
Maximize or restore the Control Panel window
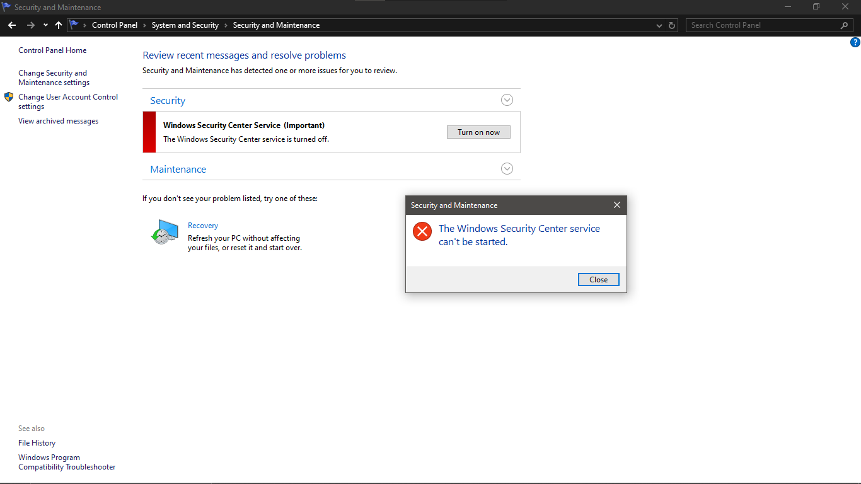pyautogui.click(x=816, y=7)
